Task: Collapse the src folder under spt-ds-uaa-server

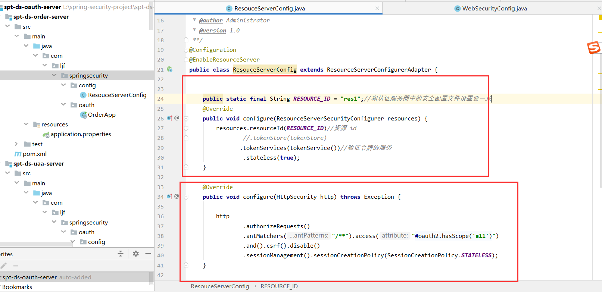Action: pyautogui.click(x=7, y=173)
